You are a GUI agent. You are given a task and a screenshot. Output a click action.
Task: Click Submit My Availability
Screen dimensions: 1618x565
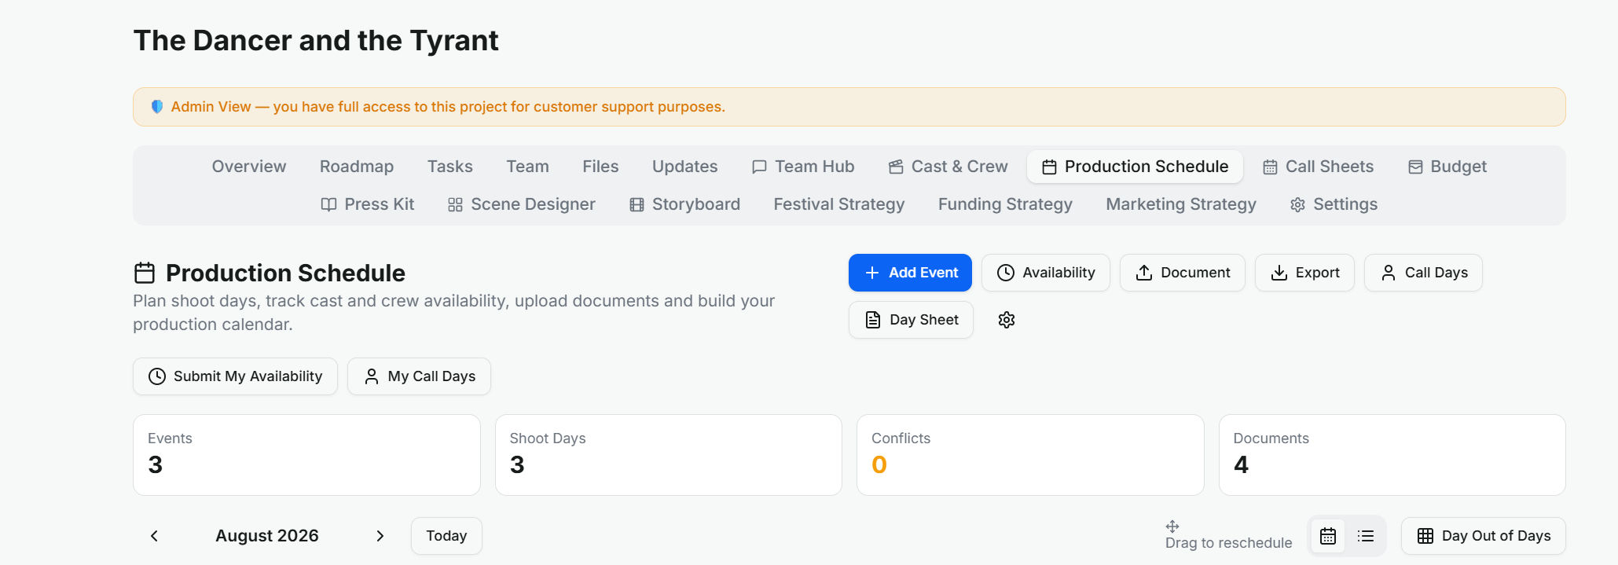[x=235, y=376]
